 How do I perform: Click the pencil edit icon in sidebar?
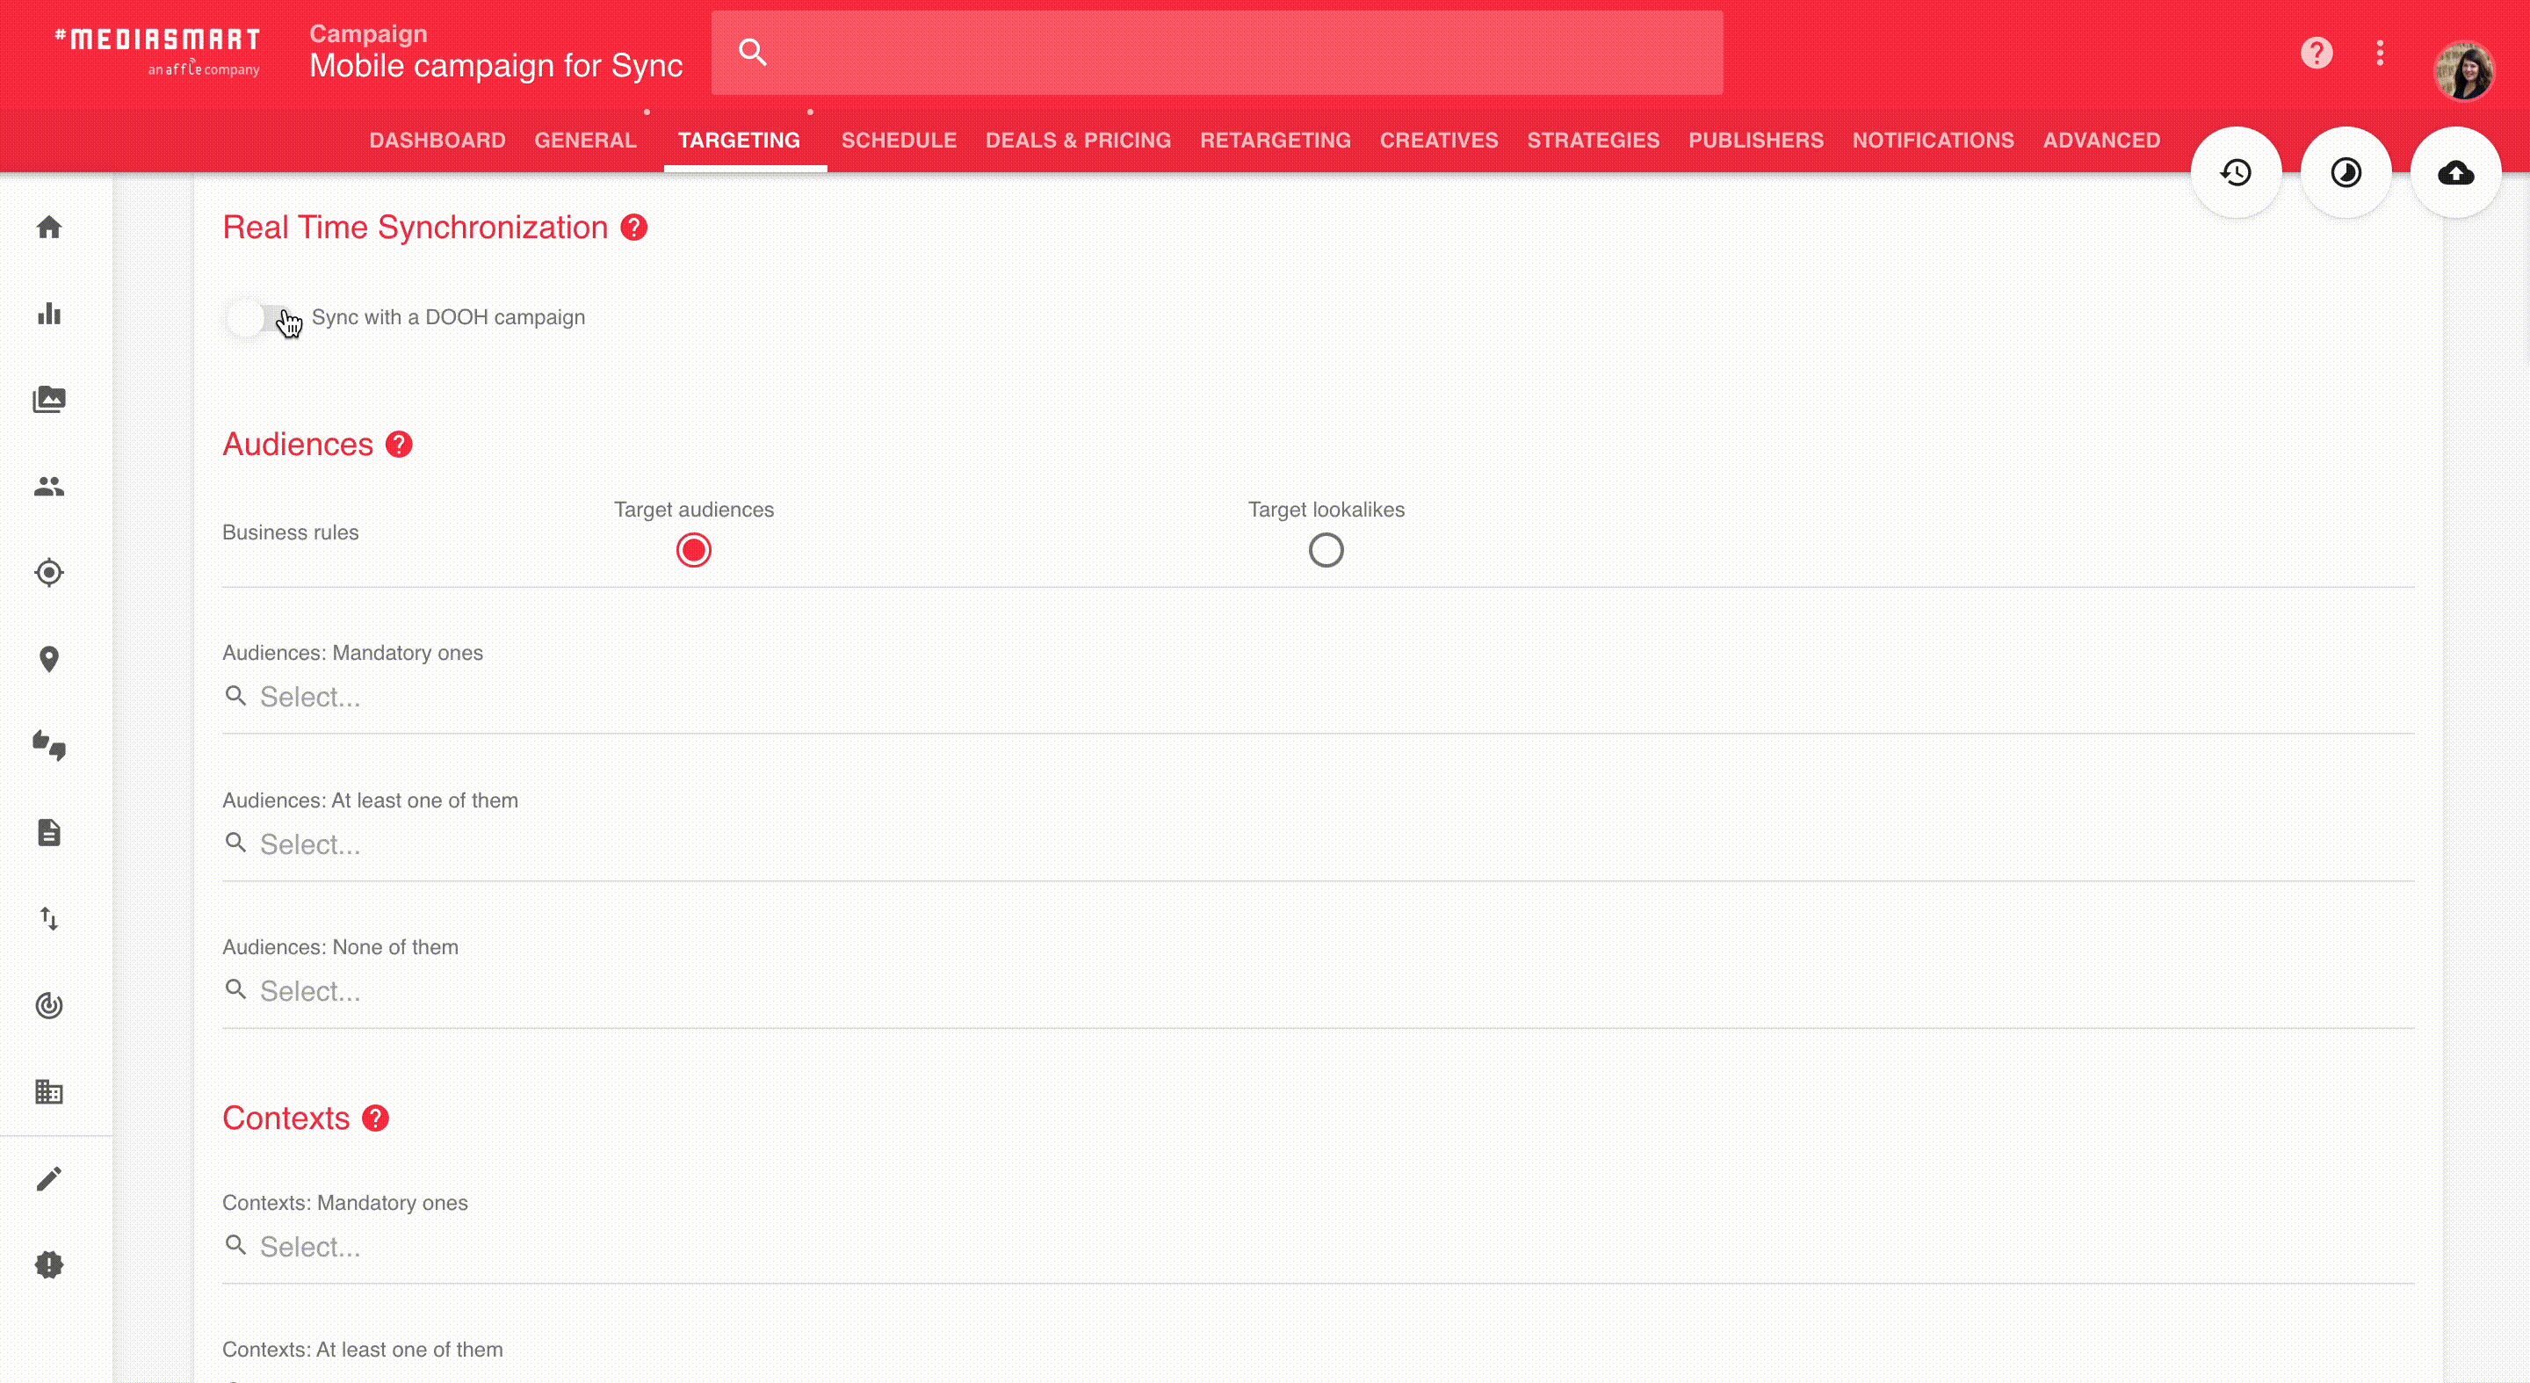point(49,1178)
